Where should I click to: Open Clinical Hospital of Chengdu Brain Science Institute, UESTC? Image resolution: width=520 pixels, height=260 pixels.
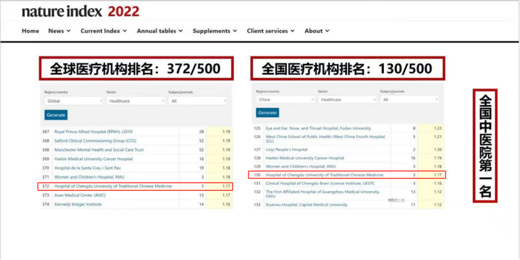coord(320,183)
